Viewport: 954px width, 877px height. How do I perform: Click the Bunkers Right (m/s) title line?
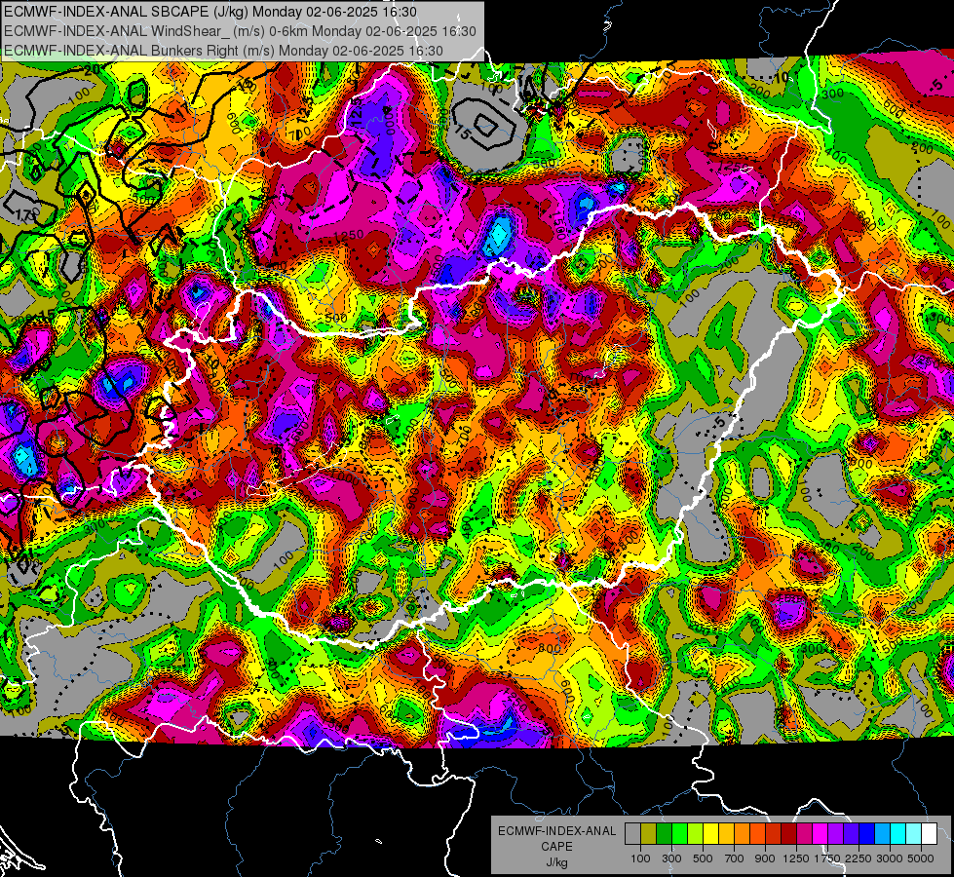click(x=223, y=51)
